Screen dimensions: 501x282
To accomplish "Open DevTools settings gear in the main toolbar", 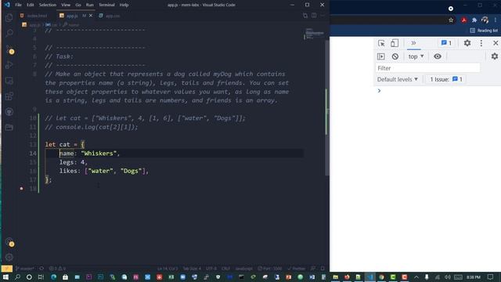I will tap(467, 43).
